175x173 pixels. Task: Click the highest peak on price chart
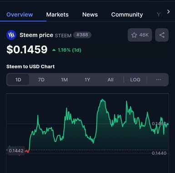[x=102, y=100]
